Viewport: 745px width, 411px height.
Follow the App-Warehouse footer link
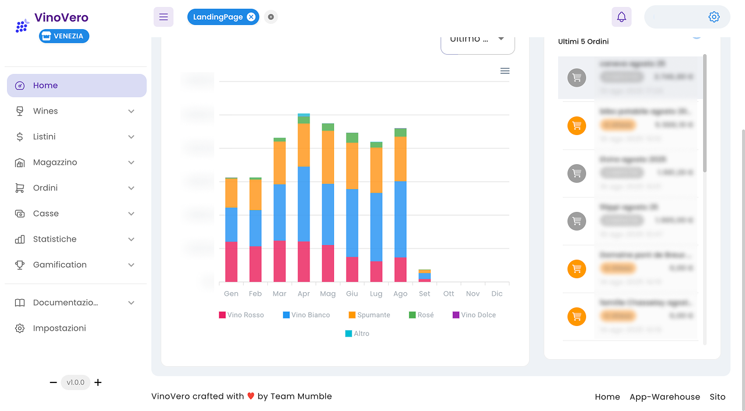[x=665, y=396]
